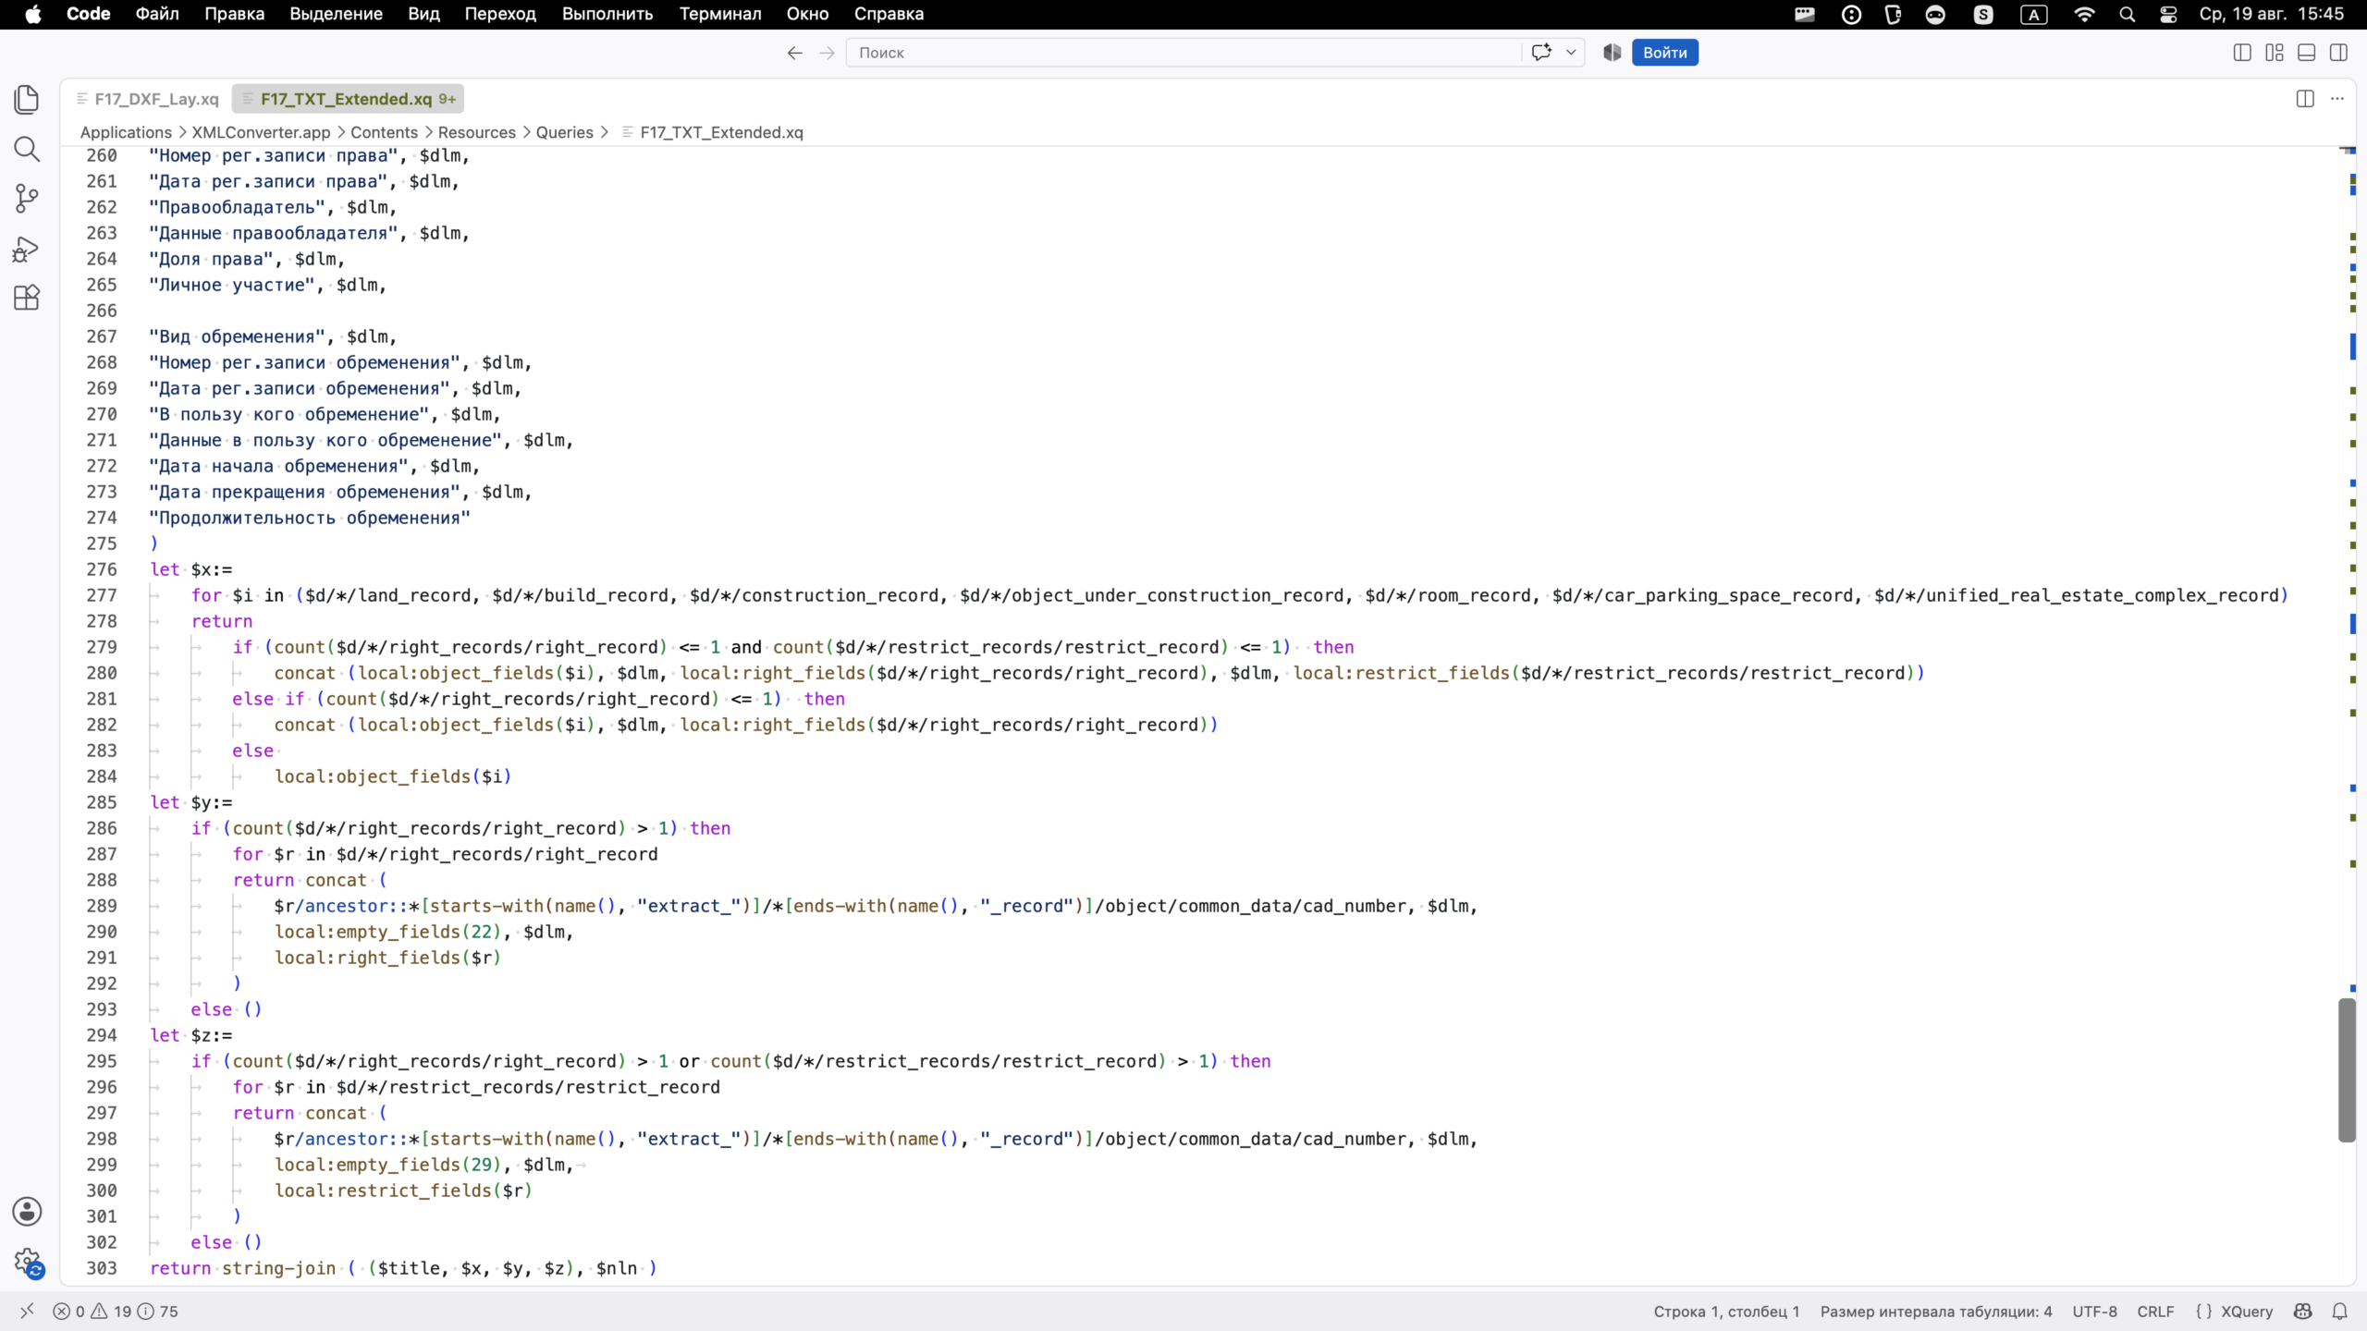Open the Explorer view in activity bar
This screenshot has height=1331, width=2367.
[x=27, y=100]
